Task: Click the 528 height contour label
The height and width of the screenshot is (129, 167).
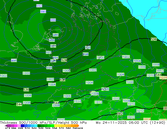Action: [x=64, y=60]
